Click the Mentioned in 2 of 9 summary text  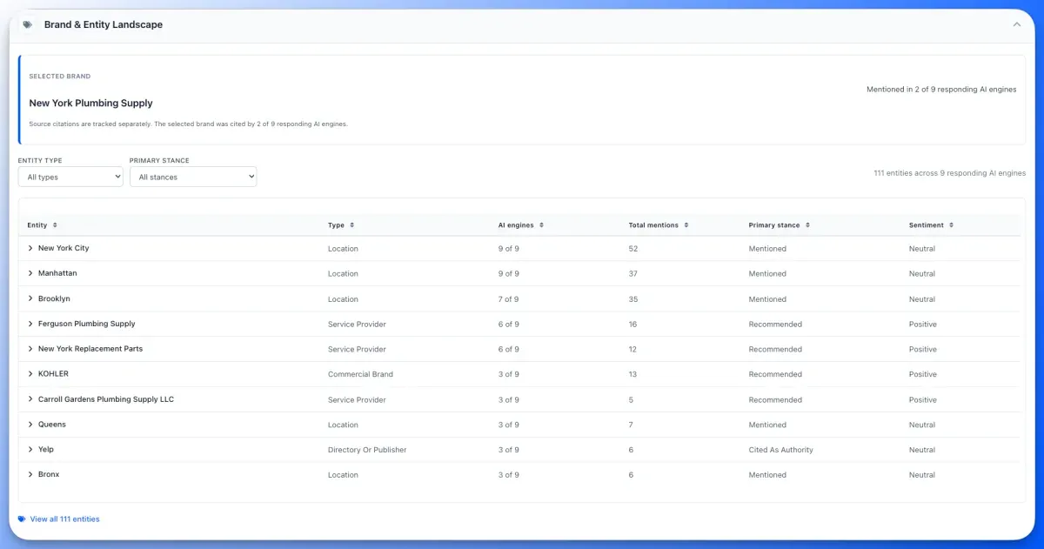pyautogui.click(x=941, y=90)
